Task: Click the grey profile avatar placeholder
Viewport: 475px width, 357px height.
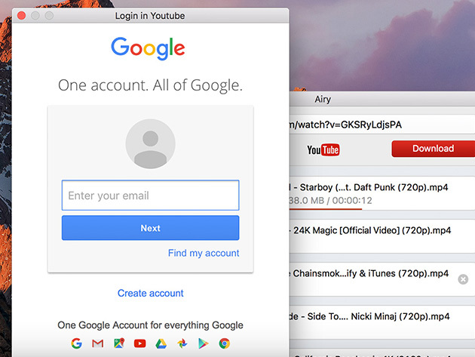Action: 150,143
